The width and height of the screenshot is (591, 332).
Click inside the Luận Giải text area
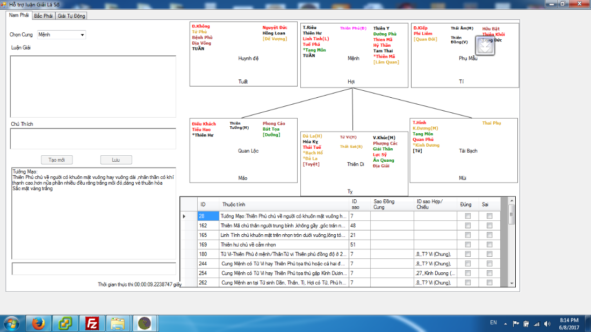click(93, 86)
